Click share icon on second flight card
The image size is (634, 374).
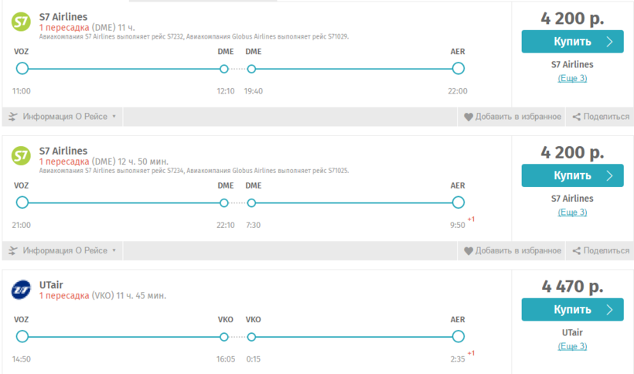(x=576, y=250)
